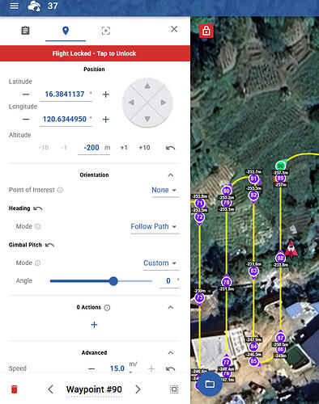Screen dimensions: 319x404
Task: Select waypoint 72 marker on map
Action: point(199,217)
